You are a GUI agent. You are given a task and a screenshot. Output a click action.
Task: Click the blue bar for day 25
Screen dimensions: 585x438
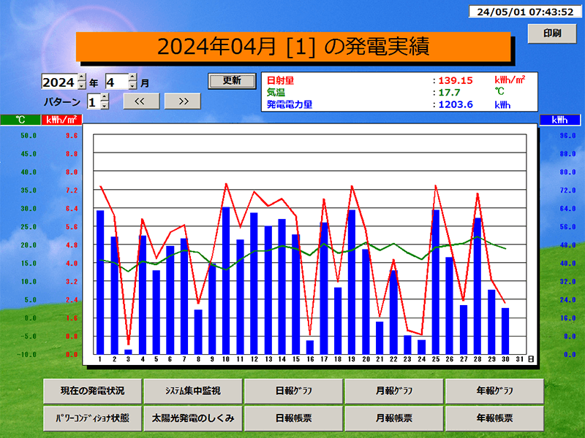coord(435,283)
